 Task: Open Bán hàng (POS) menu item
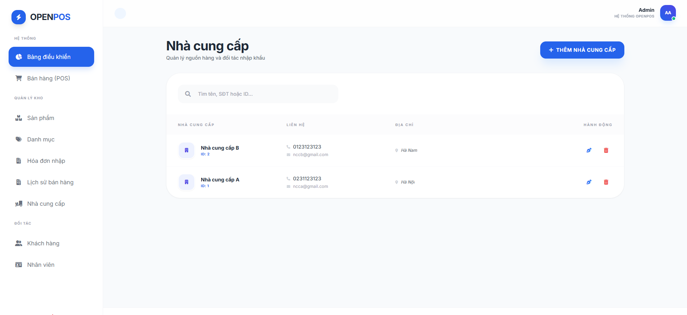click(x=51, y=78)
